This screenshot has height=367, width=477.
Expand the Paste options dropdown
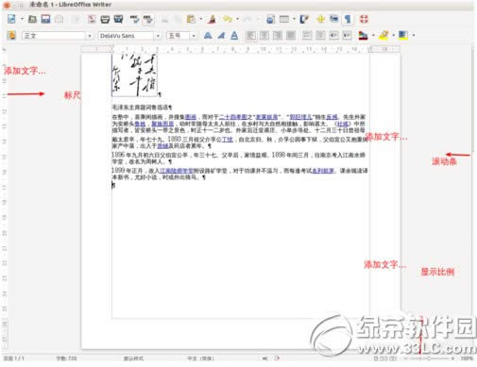click(201, 19)
